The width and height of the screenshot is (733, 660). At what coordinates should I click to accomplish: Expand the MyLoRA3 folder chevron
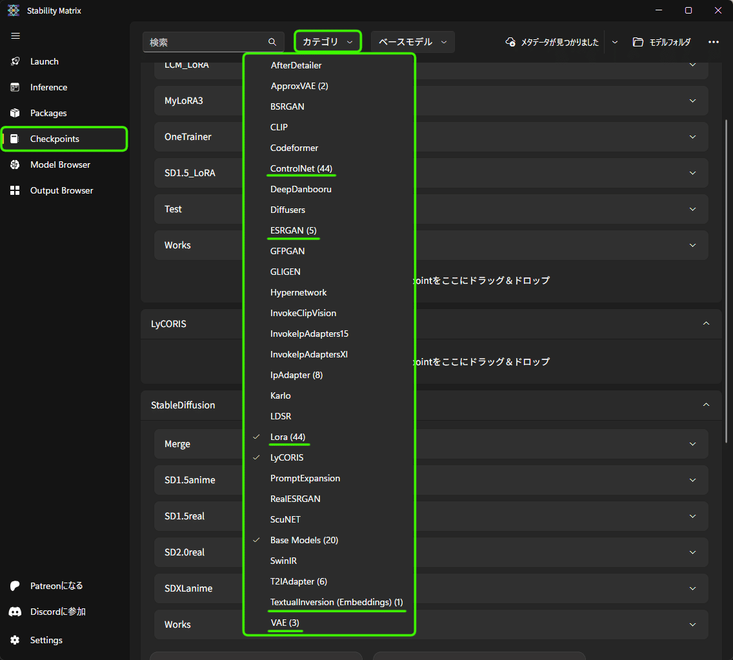pos(693,101)
